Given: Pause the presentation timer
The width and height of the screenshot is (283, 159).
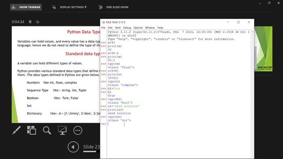Looking at the screenshot, I should point(30,22).
